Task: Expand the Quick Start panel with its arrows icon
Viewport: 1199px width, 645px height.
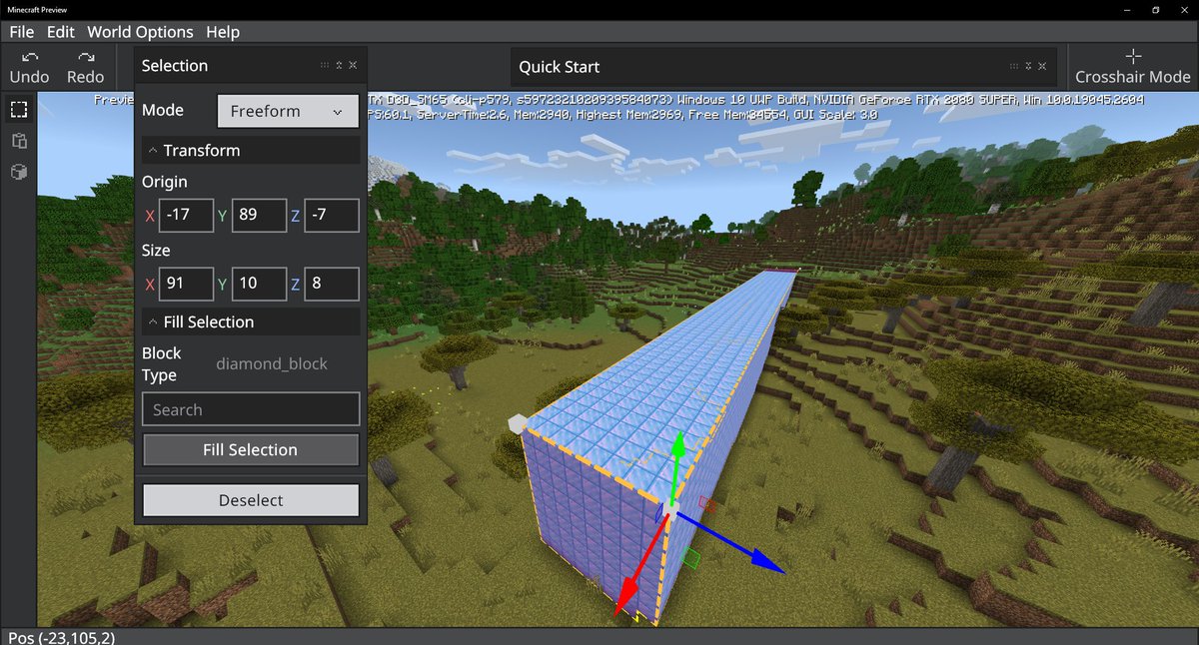Action: coord(1029,66)
